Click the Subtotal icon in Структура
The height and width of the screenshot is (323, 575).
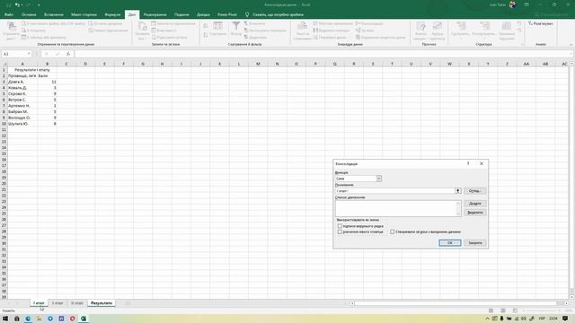coord(507,31)
